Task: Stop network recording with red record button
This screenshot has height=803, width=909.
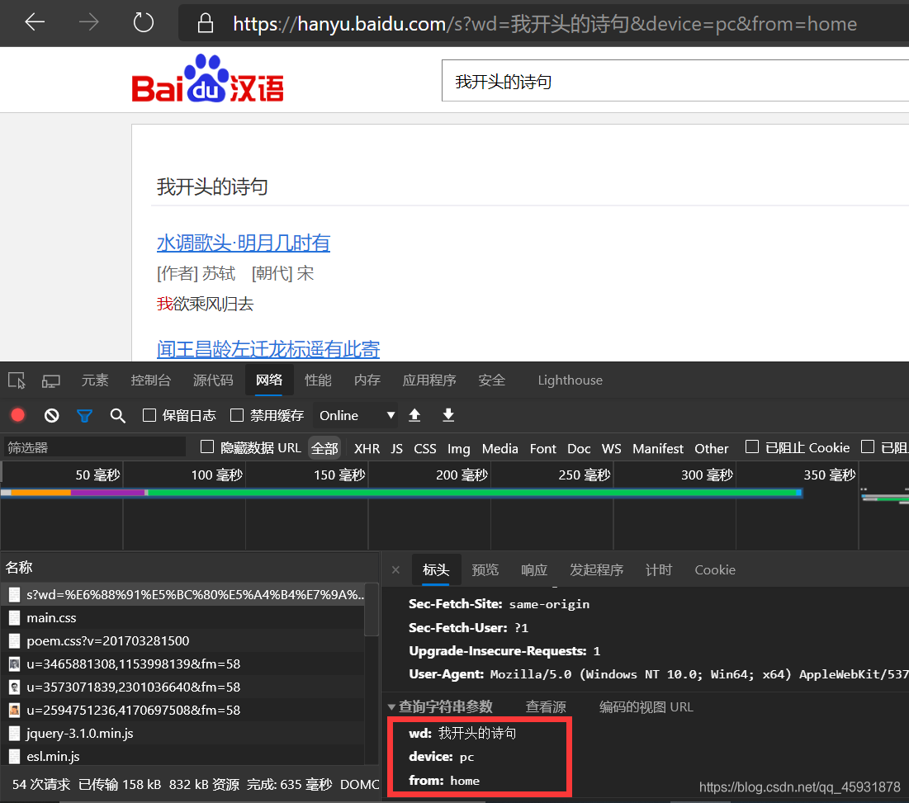Action: tap(18, 415)
